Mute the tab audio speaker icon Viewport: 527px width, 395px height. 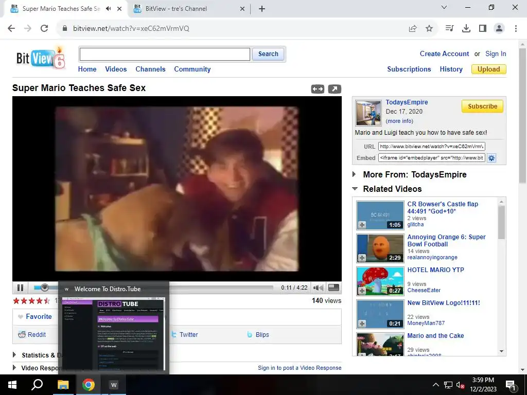(108, 9)
